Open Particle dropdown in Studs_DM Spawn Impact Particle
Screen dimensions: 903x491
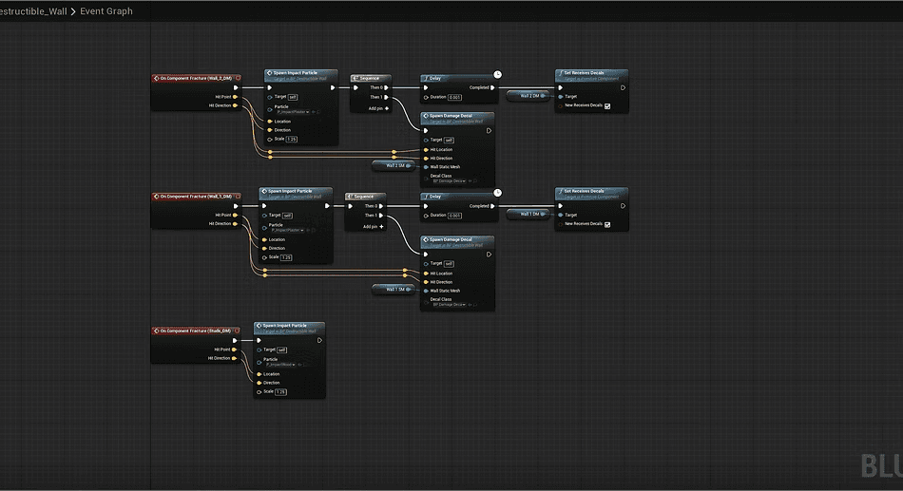(281, 365)
